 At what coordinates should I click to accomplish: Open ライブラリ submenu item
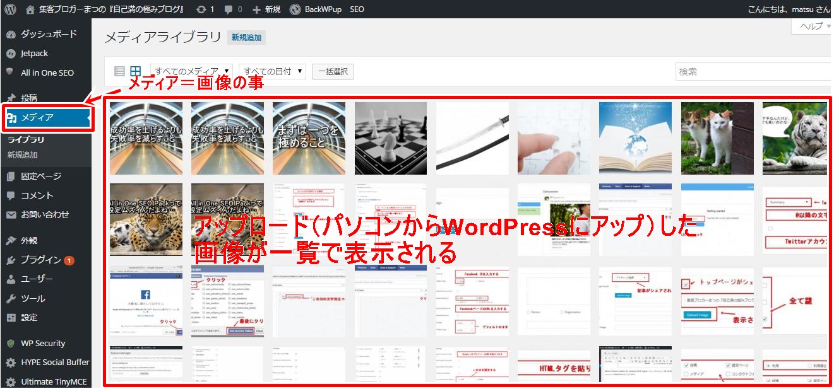click(25, 140)
